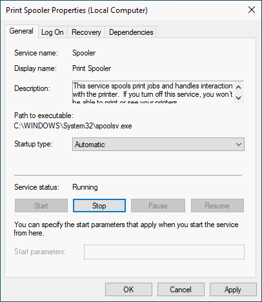Click the greyed-out Start button
The height and width of the screenshot is (302, 262).
click(41, 206)
